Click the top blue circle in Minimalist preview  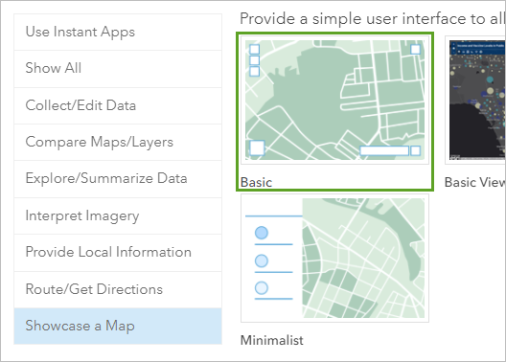coord(261,233)
